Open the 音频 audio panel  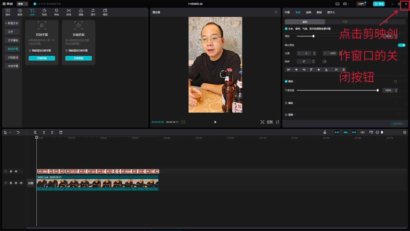pos(20,12)
